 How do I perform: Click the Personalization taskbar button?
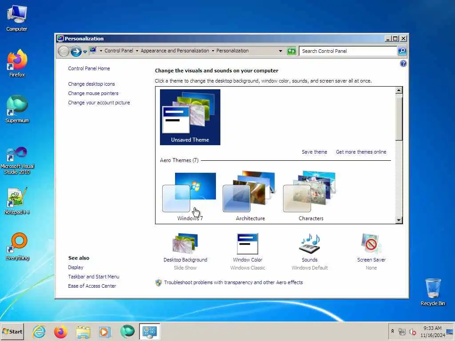coord(149,332)
